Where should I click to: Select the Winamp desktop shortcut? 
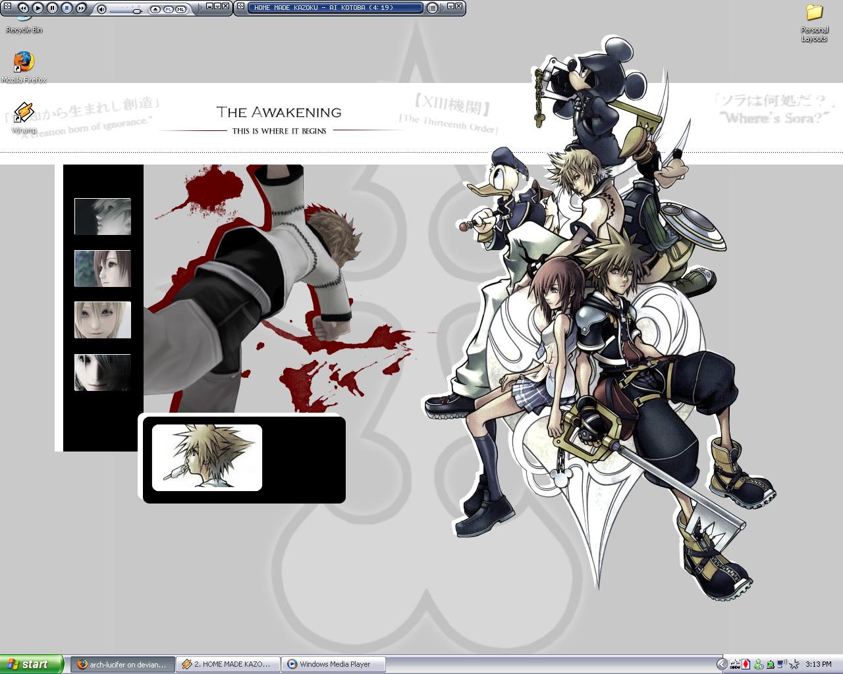pos(24,118)
